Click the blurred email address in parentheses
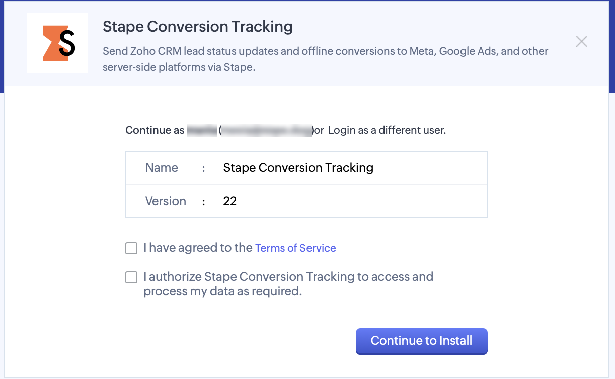Viewport: 615px width, 379px height. click(266, 130)
